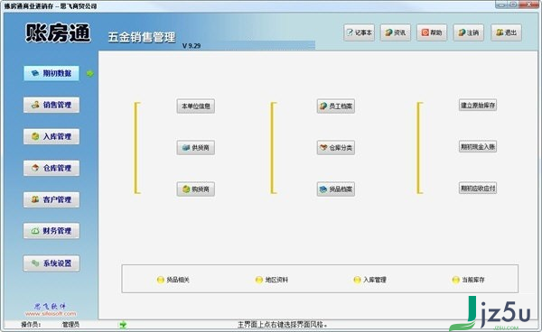The width and height of the screenshot is (542, 332).
Task: Open 本单位信息 company info
Action: pyautogui.click(x=196, y=106)
